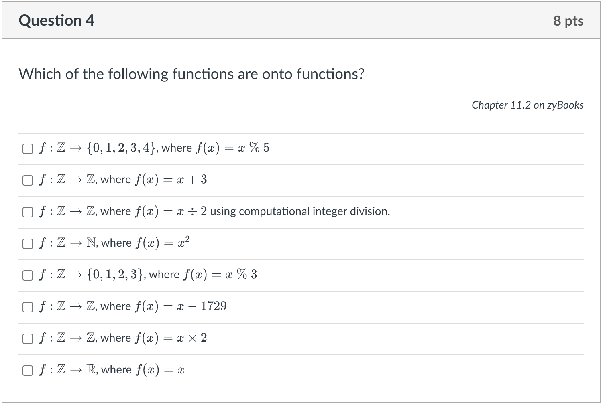The image size is (603, 405).
Task: Select the option f(x) = x²
Action: click(x=28, y=243)
